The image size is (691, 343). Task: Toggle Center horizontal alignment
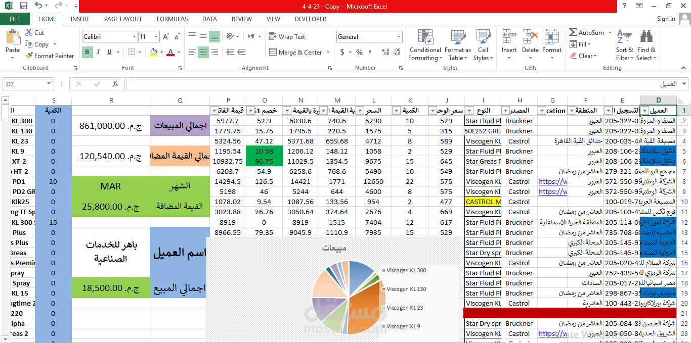pos(203,52)
